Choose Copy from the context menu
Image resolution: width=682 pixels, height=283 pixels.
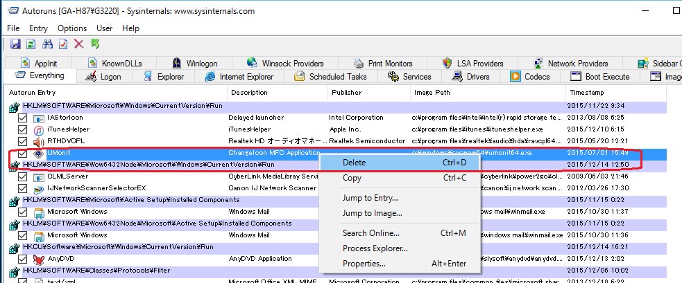click(x=400, y=178)
